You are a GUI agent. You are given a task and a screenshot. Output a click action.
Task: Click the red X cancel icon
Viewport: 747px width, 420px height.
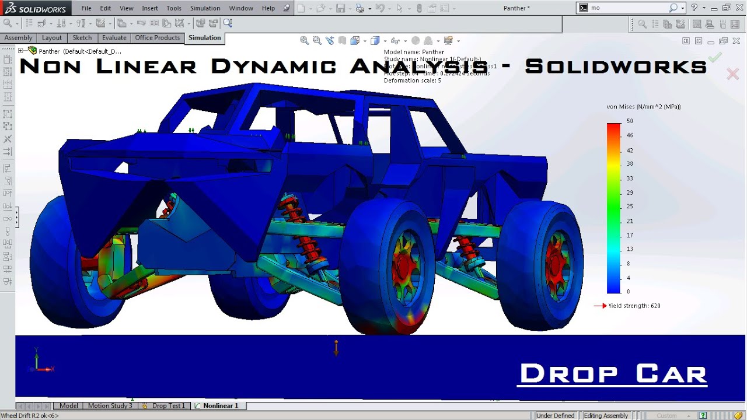732,73
